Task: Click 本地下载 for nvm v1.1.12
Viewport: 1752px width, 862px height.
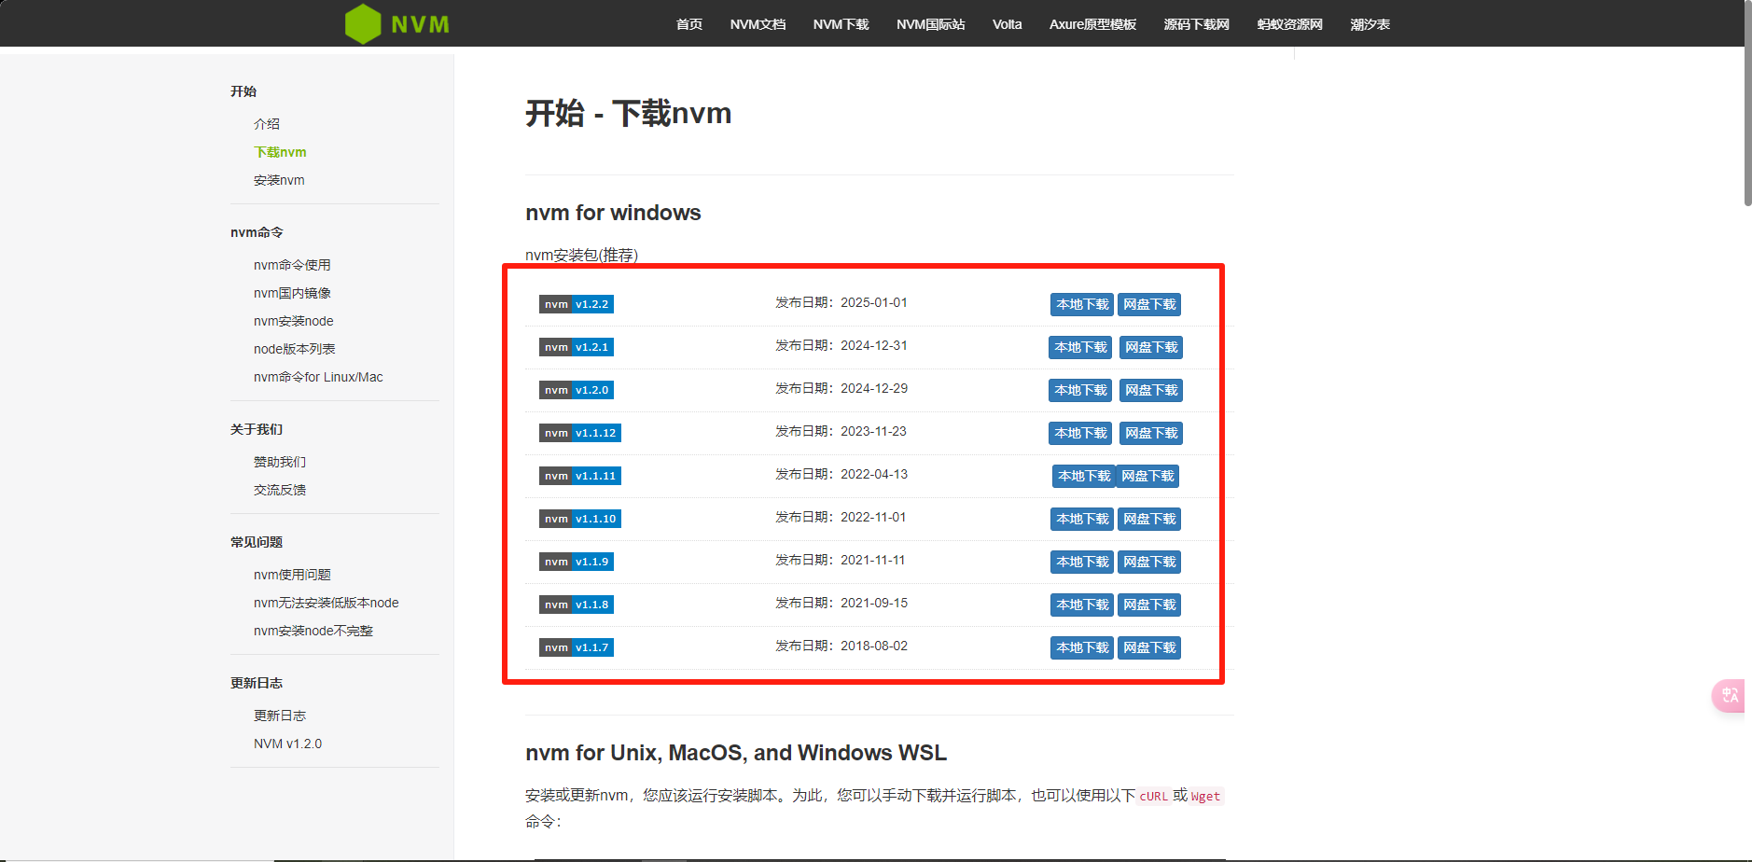Action: [1080, 433]
